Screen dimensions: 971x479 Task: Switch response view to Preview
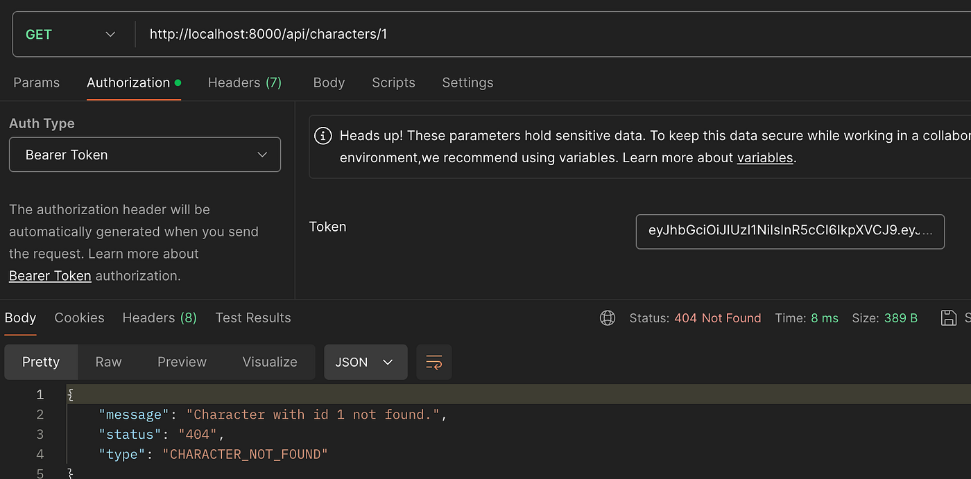(182, 362)
